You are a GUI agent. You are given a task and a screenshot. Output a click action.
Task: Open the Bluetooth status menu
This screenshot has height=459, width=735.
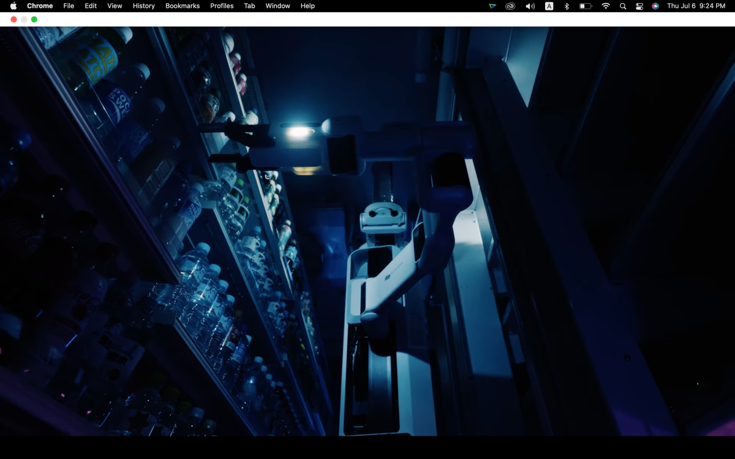(x=567, y=6)
